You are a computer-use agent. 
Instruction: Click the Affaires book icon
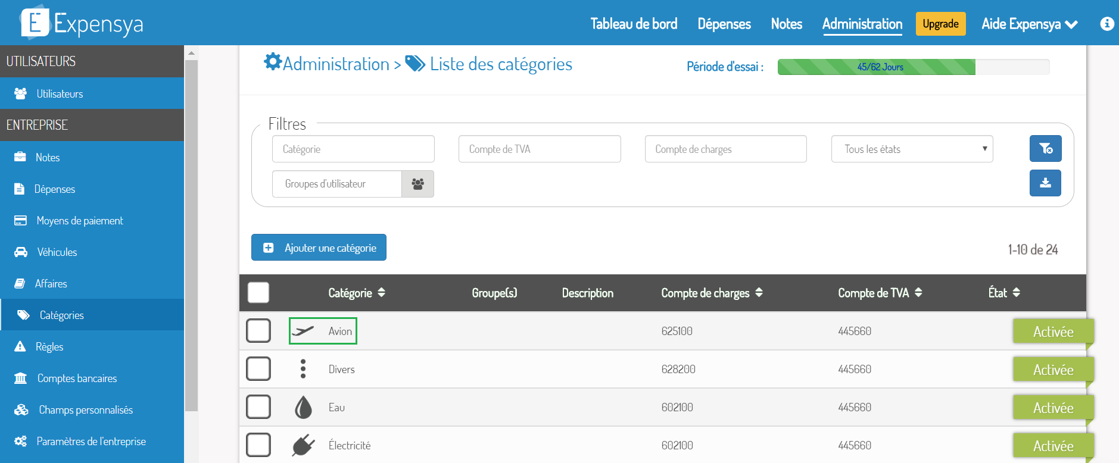(x=20, y=283)
